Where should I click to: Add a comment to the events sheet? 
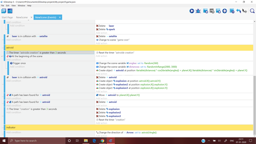coord(218,11)
